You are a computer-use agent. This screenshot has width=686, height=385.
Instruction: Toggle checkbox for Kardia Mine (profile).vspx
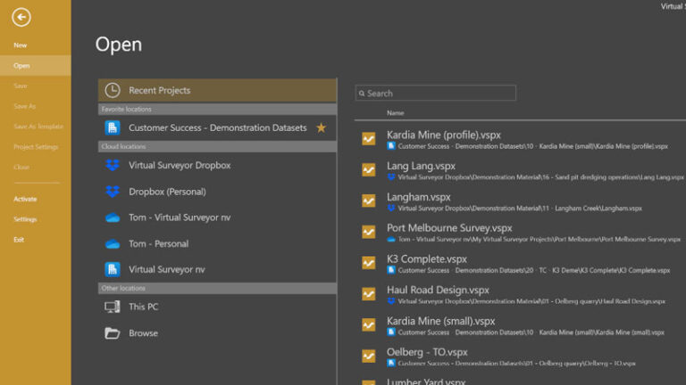click(x=368, y=139)
